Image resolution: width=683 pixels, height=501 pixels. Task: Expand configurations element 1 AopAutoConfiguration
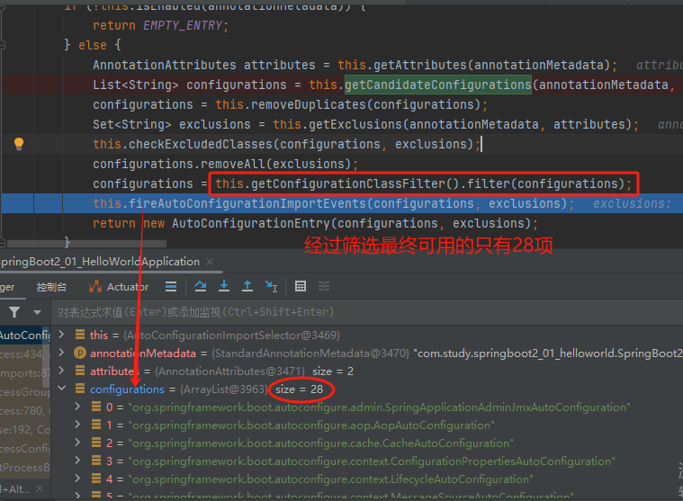pyautogui.click(x=77, y=424)
